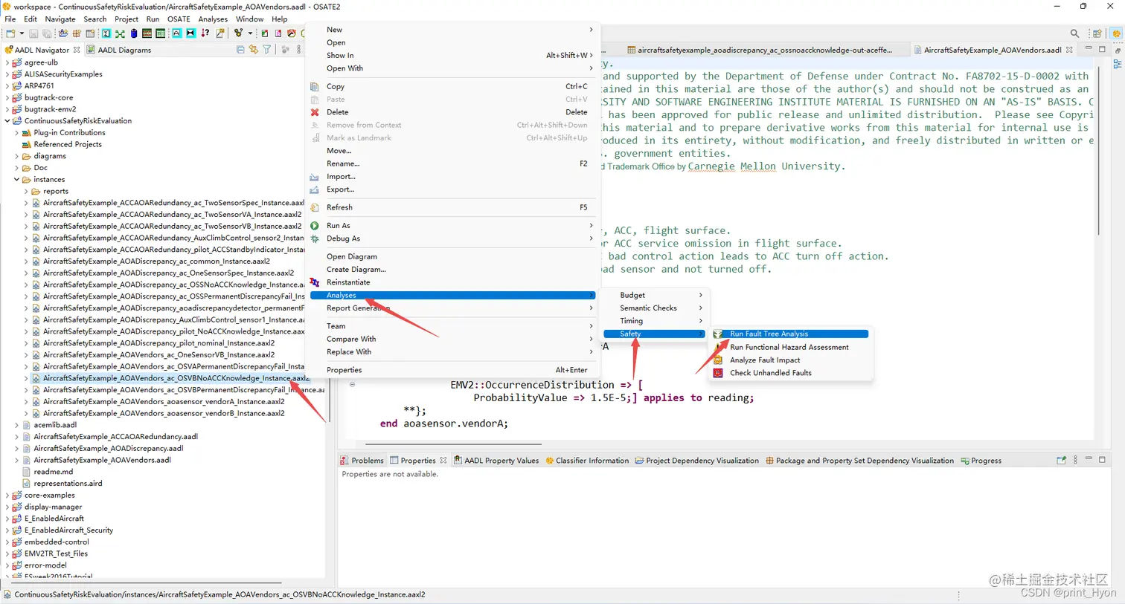Switch to the AADL Diagrams tab
Screen dimensions: 1125x604
(x=119, y=50)
